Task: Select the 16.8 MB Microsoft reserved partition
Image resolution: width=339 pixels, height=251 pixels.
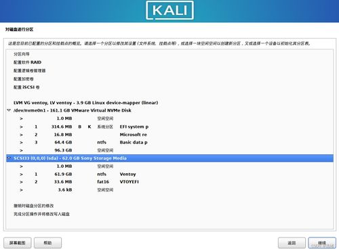Action: click(x=169, y=135)
